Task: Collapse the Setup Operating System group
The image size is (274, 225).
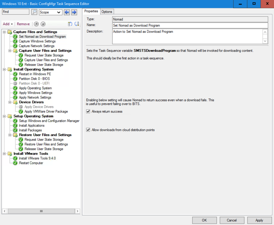Action: pos(4,116)
